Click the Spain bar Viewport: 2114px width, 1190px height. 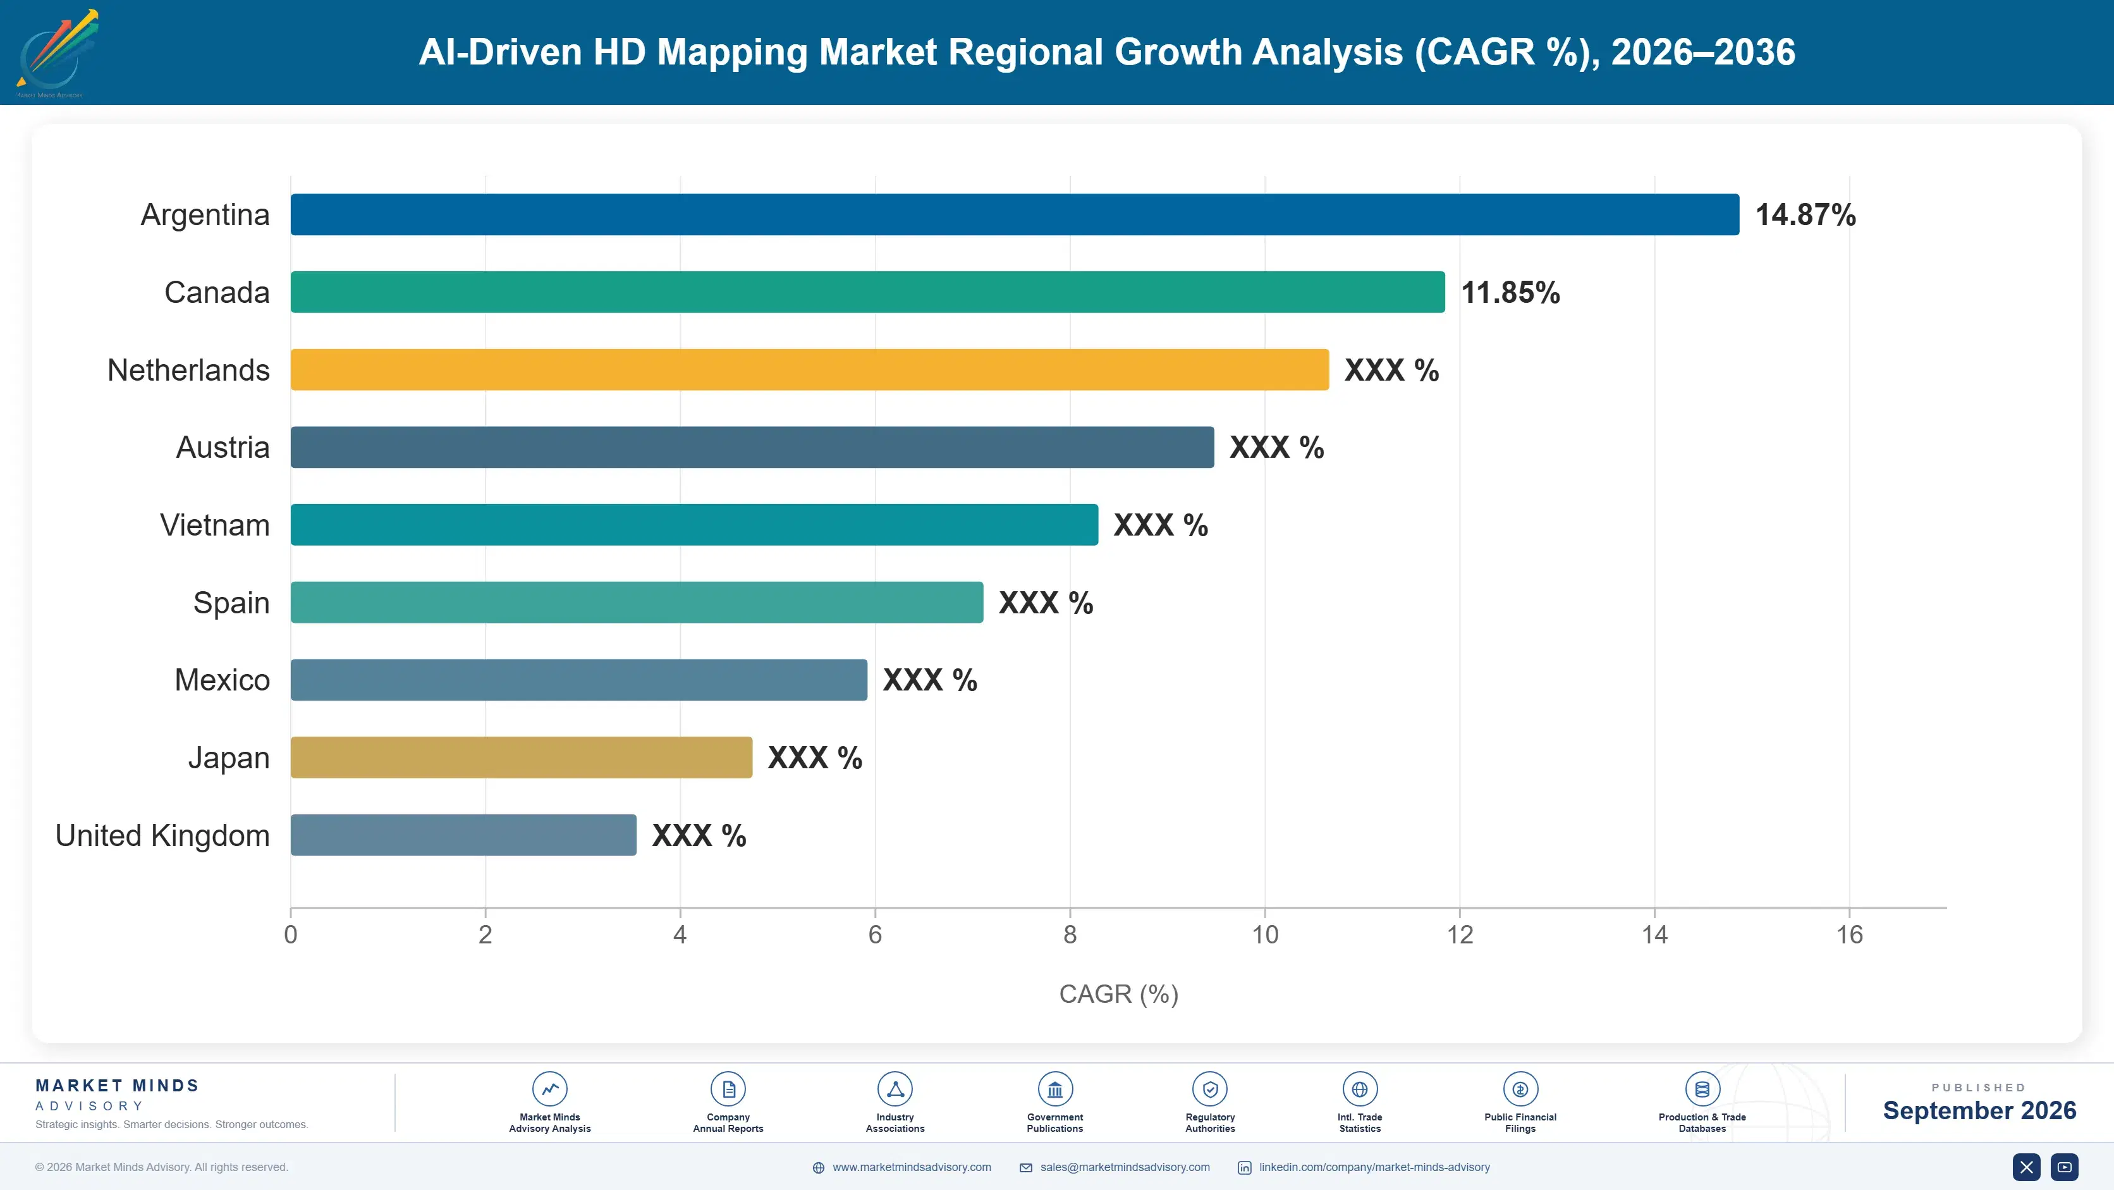coord(637,603)
